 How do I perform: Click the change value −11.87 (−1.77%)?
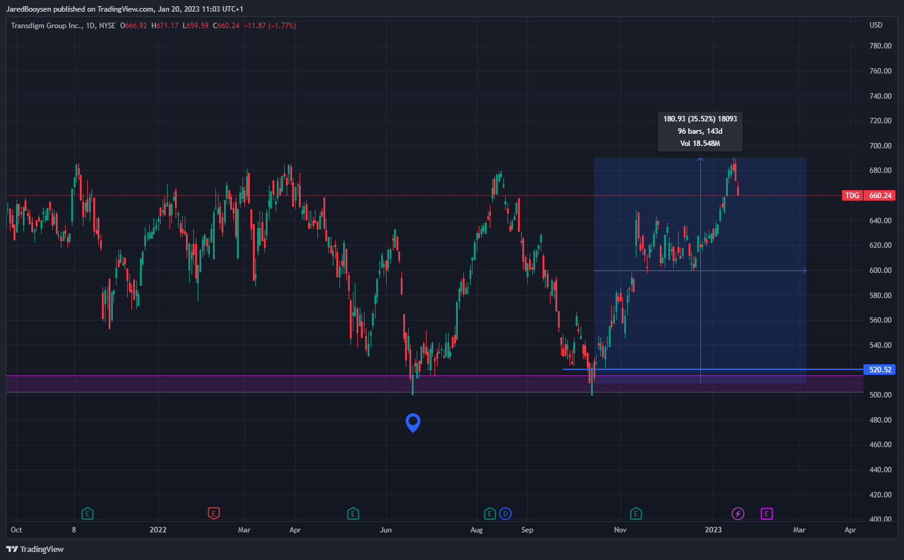[x=270, y=26]
